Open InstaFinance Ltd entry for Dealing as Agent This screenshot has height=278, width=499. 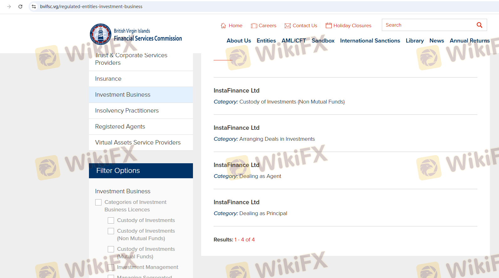[x=237, y=165]
